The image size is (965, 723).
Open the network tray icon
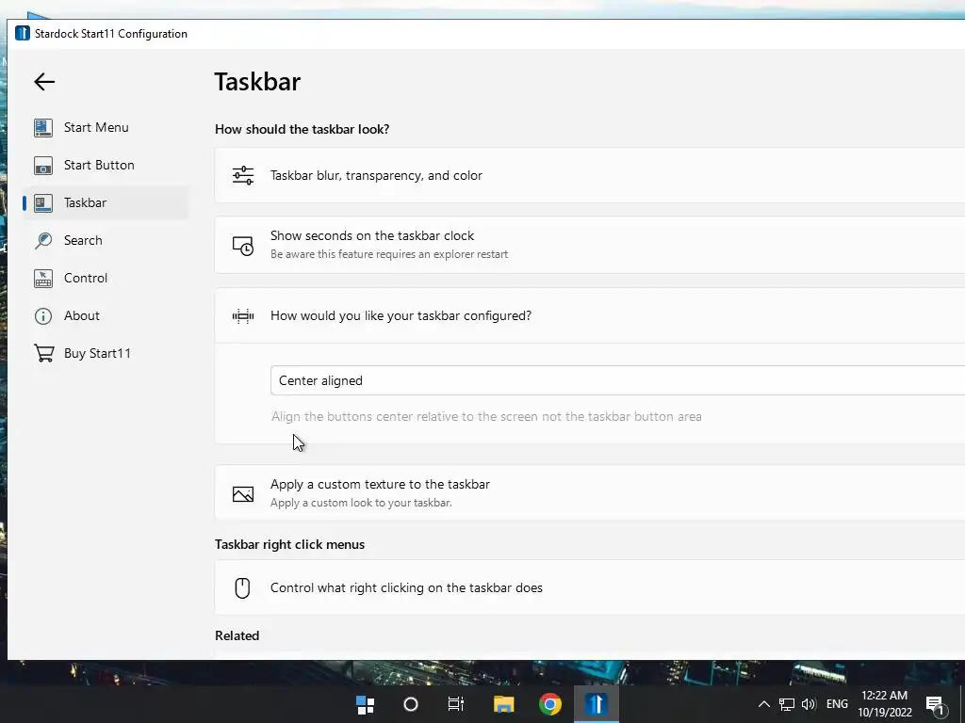(787, 704)
